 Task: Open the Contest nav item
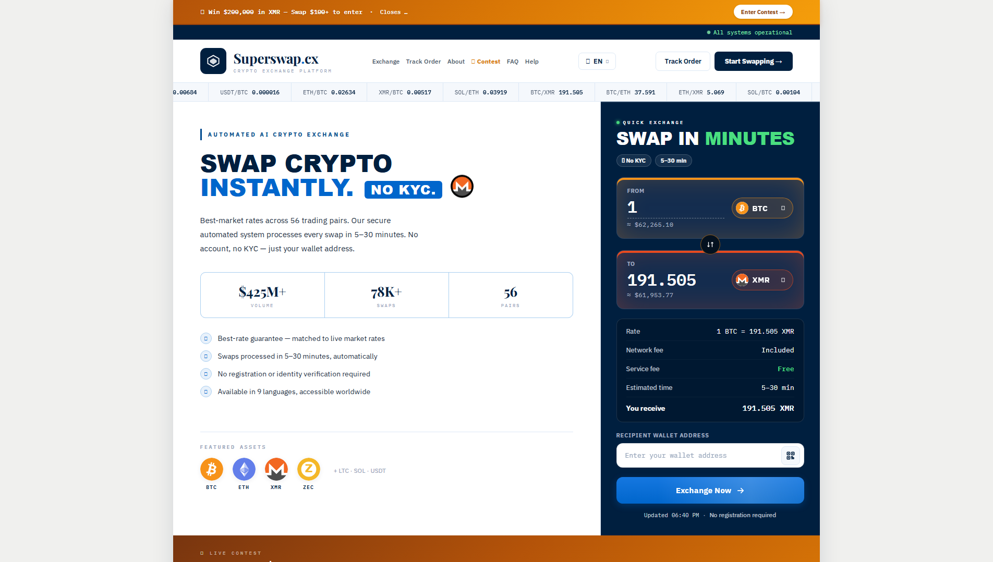486,62
